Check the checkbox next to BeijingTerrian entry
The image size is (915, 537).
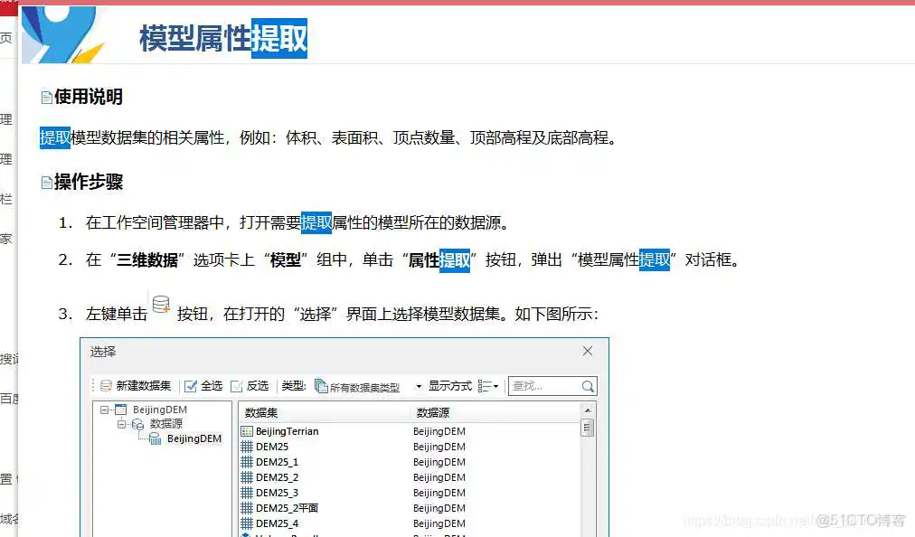click(x=249, y=431)
